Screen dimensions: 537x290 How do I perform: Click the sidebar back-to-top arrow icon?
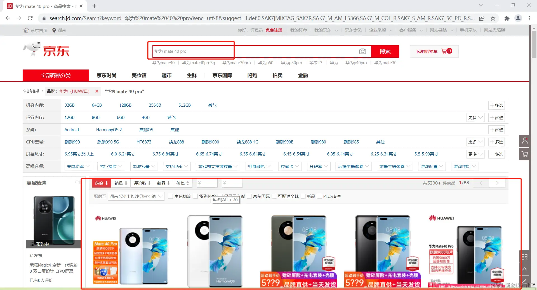pyautogui.click(x=524, y=269)
